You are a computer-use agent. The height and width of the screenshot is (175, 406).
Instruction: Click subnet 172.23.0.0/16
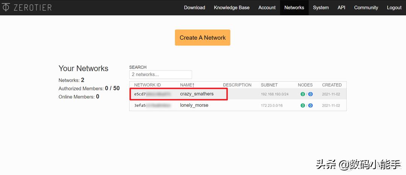pos(272,106)
